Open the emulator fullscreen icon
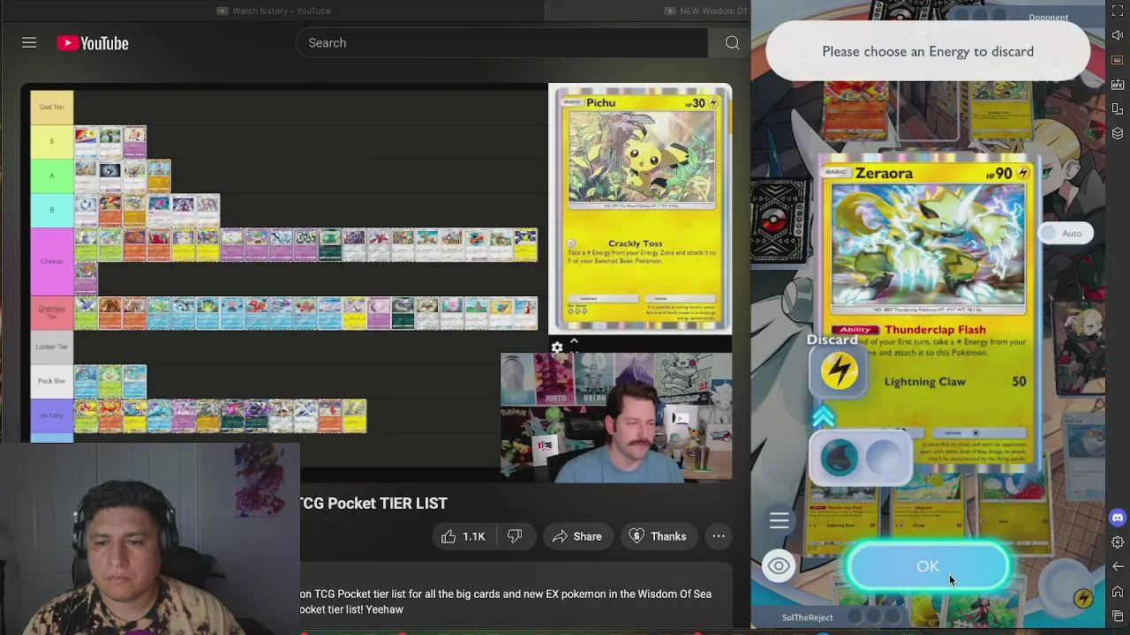Image resolution: width=1130 pixels, height=635 pixels. 1118,11
